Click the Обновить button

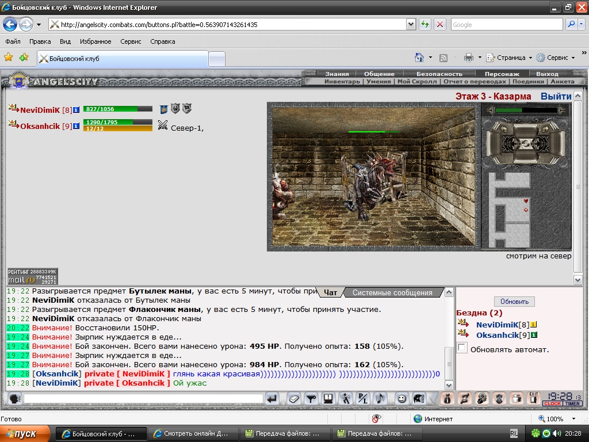pyautogui.click(x=514, y=302)
